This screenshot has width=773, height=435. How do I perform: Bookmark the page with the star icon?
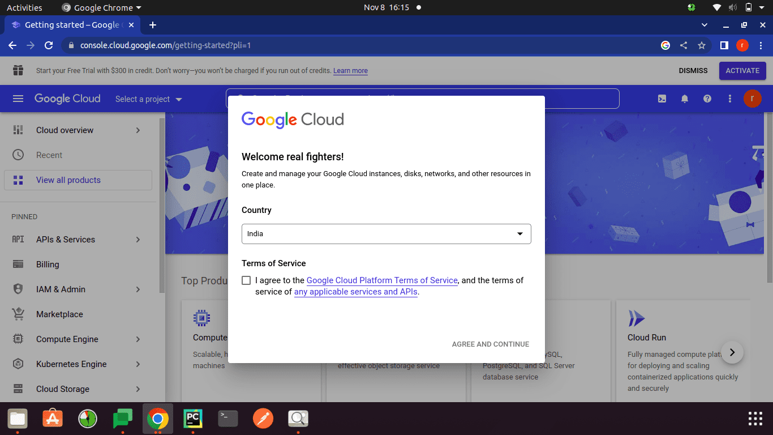pyautogui.click(x=702, y=44)
